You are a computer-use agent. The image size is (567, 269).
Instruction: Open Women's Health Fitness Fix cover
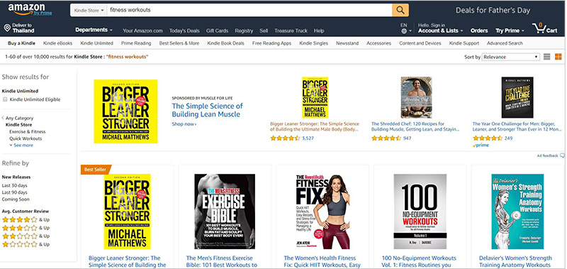pyautogui.click(x=323, y=212)
